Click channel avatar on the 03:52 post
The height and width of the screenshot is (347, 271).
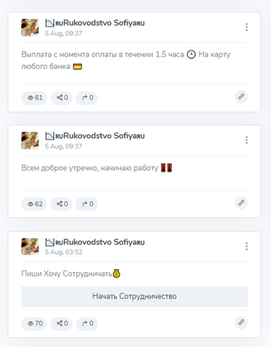pyautogui.click(x=30, y=247)
